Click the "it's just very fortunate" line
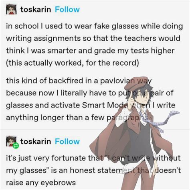 coord(93,158)
